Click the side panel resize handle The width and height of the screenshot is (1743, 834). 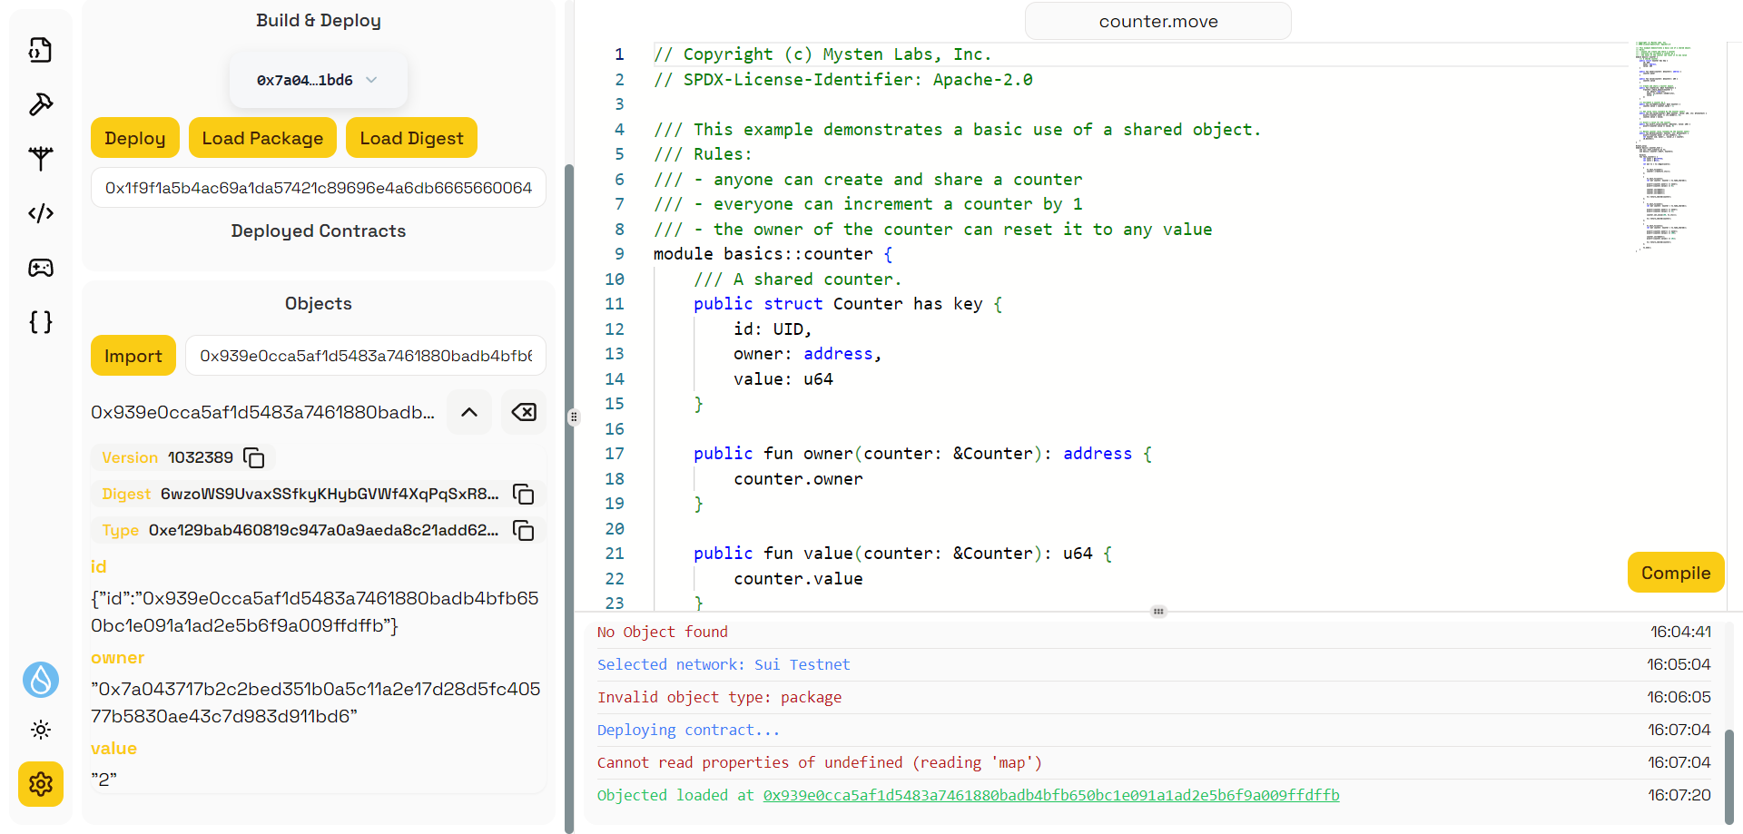pyautogui.click(x=574, y=417)
